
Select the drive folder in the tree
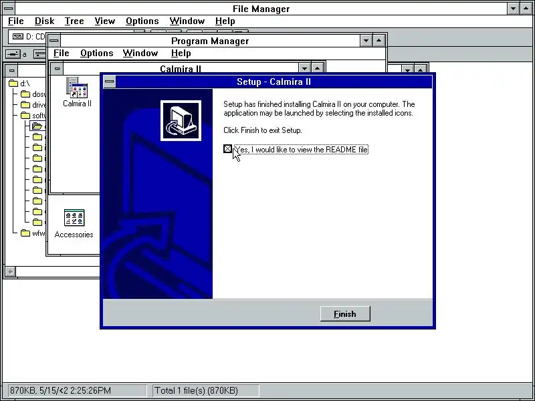(33, 105)
